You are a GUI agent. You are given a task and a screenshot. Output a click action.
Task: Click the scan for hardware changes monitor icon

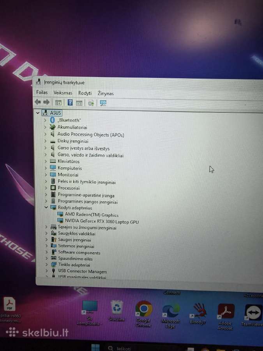click(x=103, y=103)
